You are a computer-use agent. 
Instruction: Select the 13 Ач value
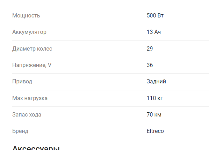pyautogui.click(x=154, y=32)
